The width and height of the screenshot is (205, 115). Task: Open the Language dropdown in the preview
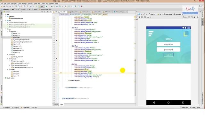point(178,14)
